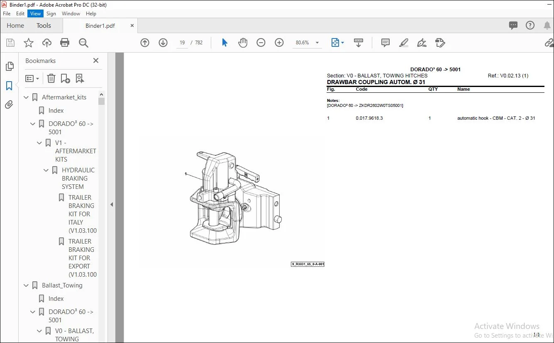This screenshot has width=554, height=343.
Task: Collapse DORADO³ 60 under Ballast_Towing
Action: coord(33,312)
